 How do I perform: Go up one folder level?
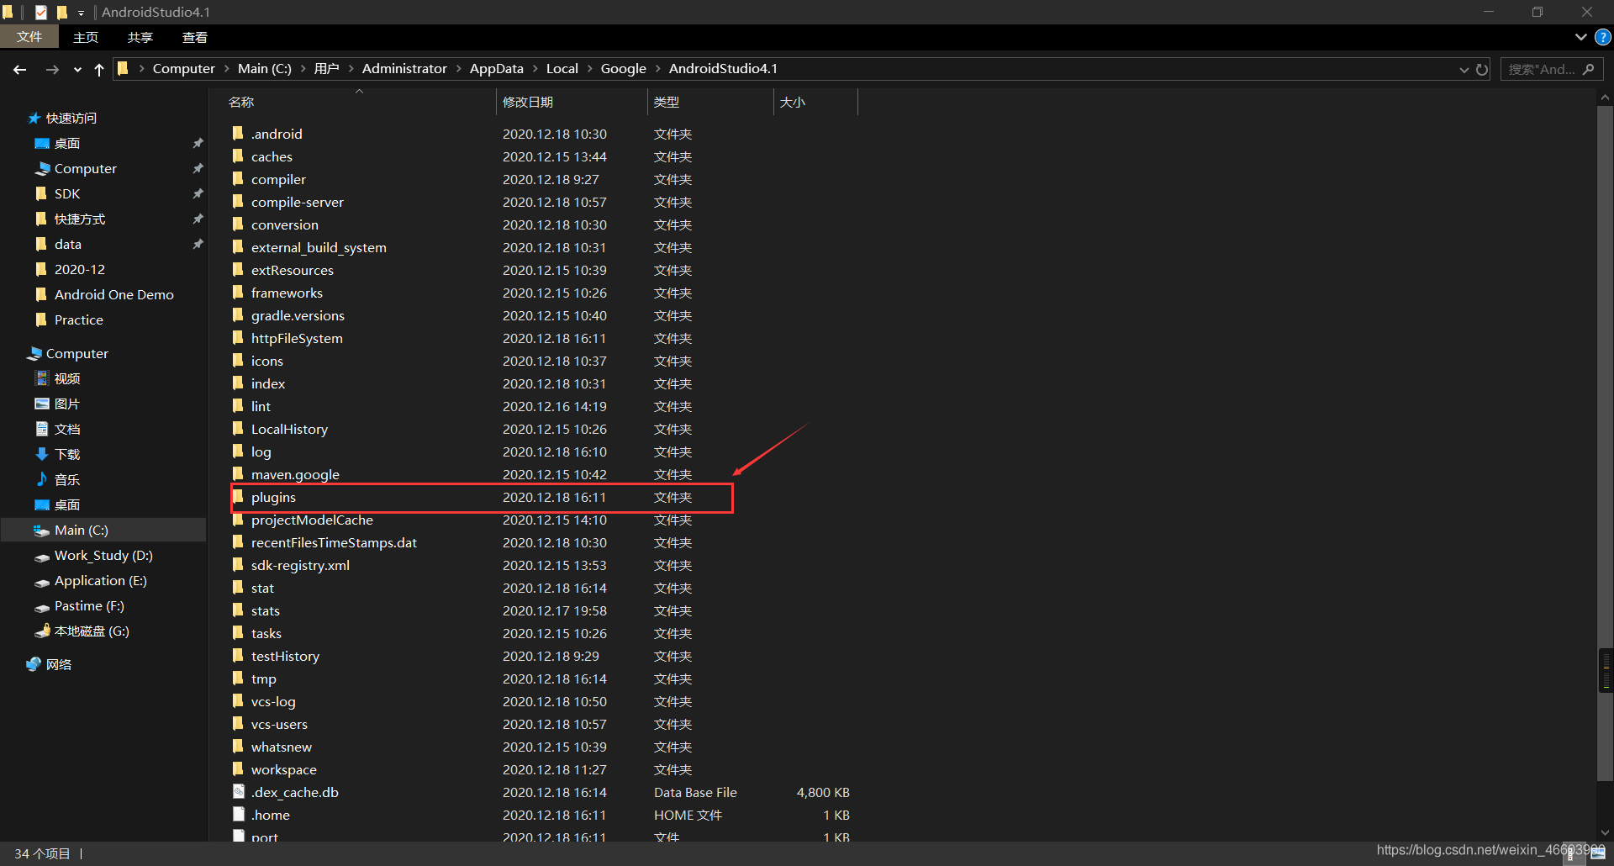99,69
